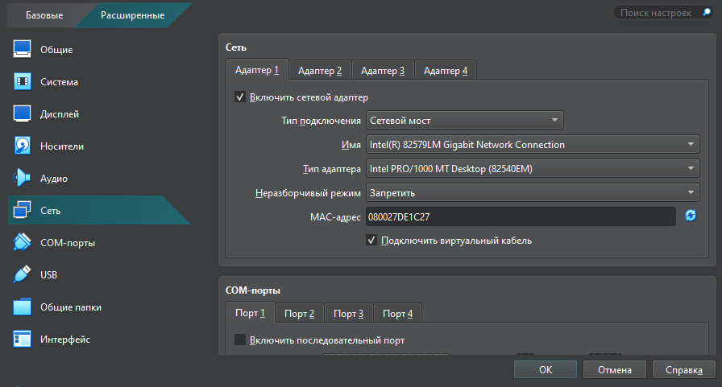Expand the Неразборчивый режим dropdown
Viewport: 722px width, 387px height.
click(x=532, y=193)
